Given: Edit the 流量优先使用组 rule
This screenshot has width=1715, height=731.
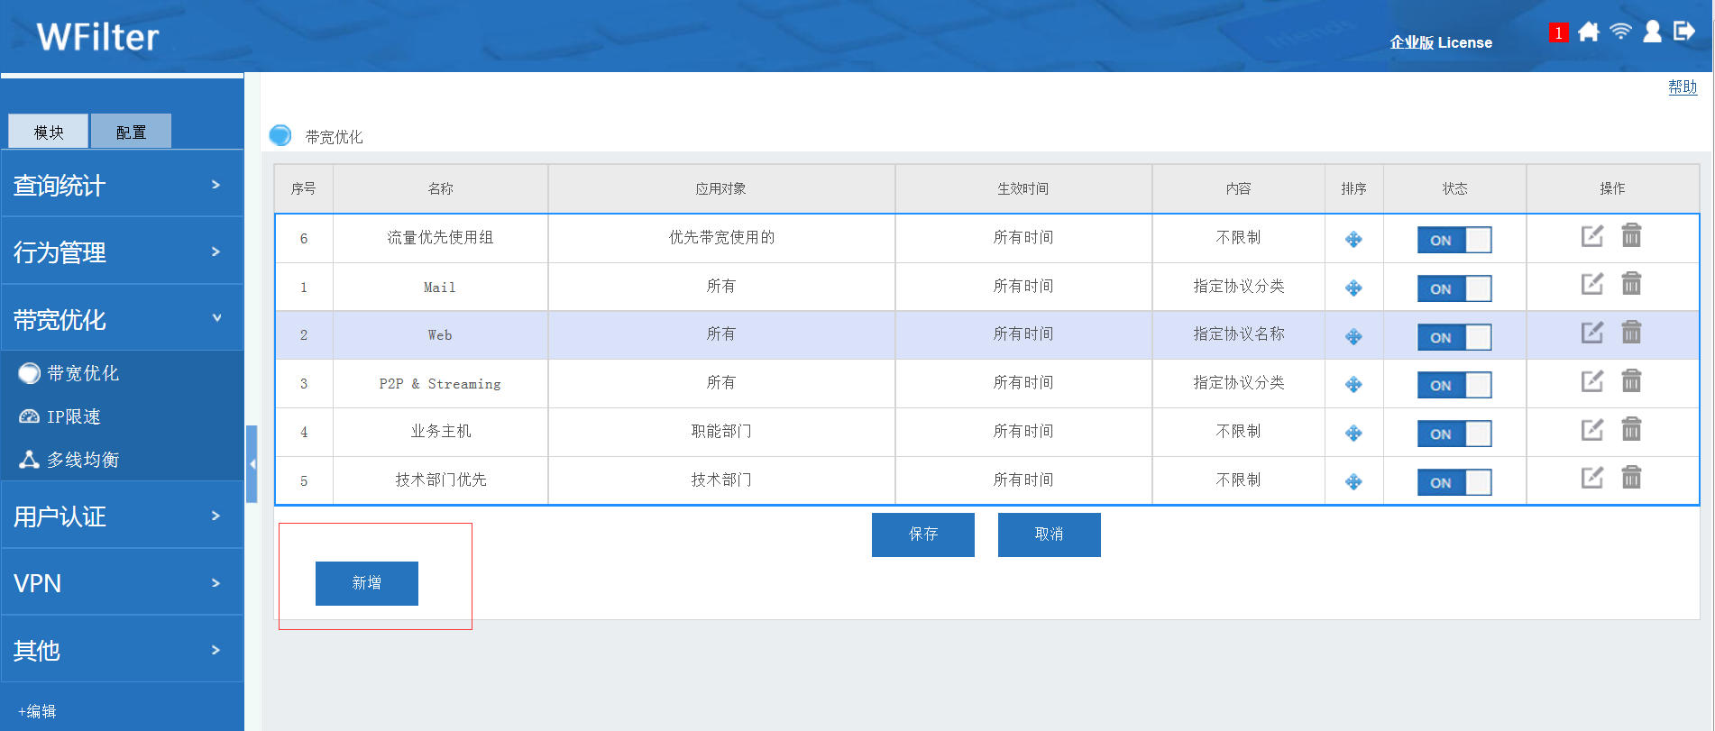Looking at the screenshot, I should pyautogui.click(x=1592, y=236).
